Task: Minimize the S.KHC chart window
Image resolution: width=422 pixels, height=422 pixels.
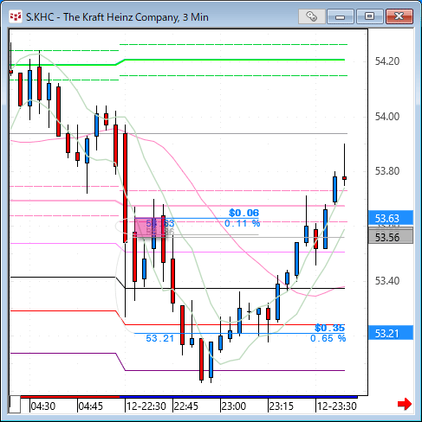Action: point(341,16)
